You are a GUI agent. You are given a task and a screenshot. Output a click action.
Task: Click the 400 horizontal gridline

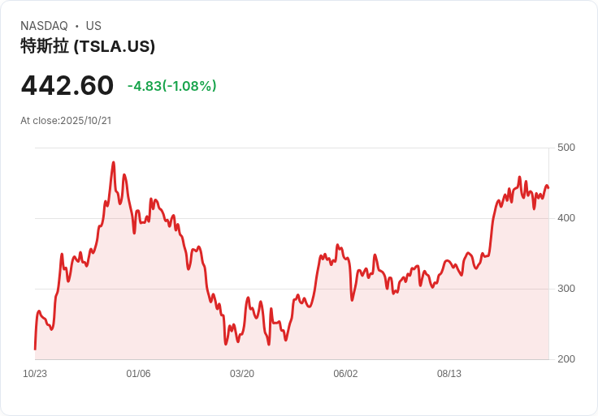292,218
